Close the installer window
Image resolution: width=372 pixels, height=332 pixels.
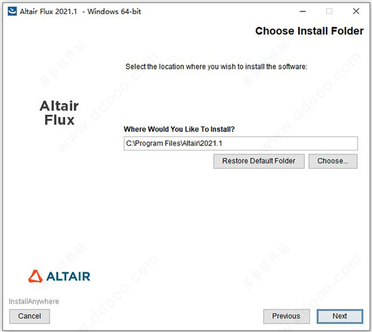(x=356, y=11)
